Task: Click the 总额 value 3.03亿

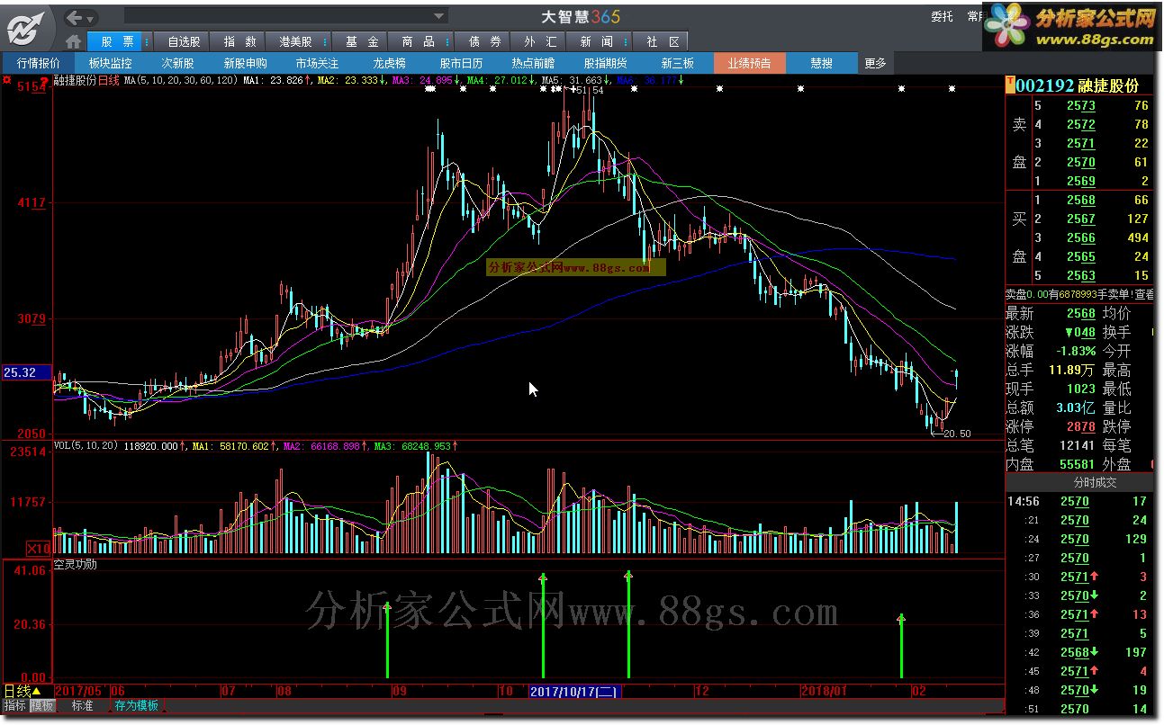Action: coord(1077,407)
